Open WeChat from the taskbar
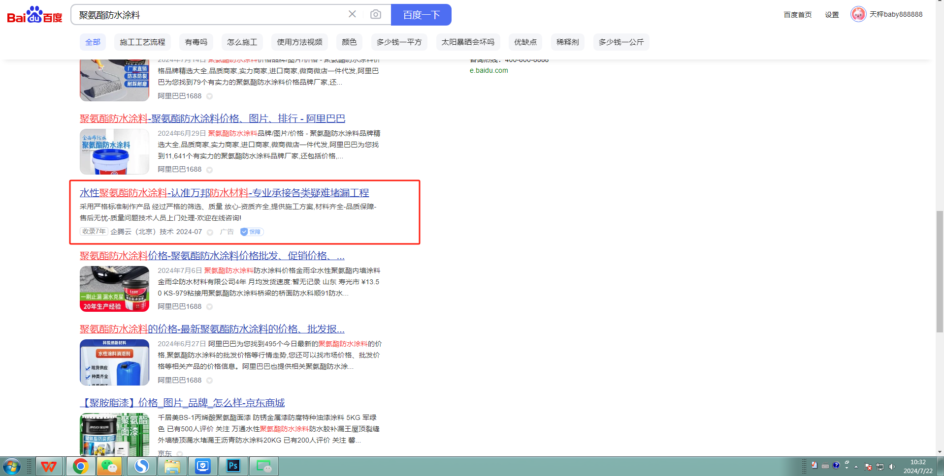Image resolution: width=944 pixels, height=476 pixels. pyautogui.click(x=109, y=466)
